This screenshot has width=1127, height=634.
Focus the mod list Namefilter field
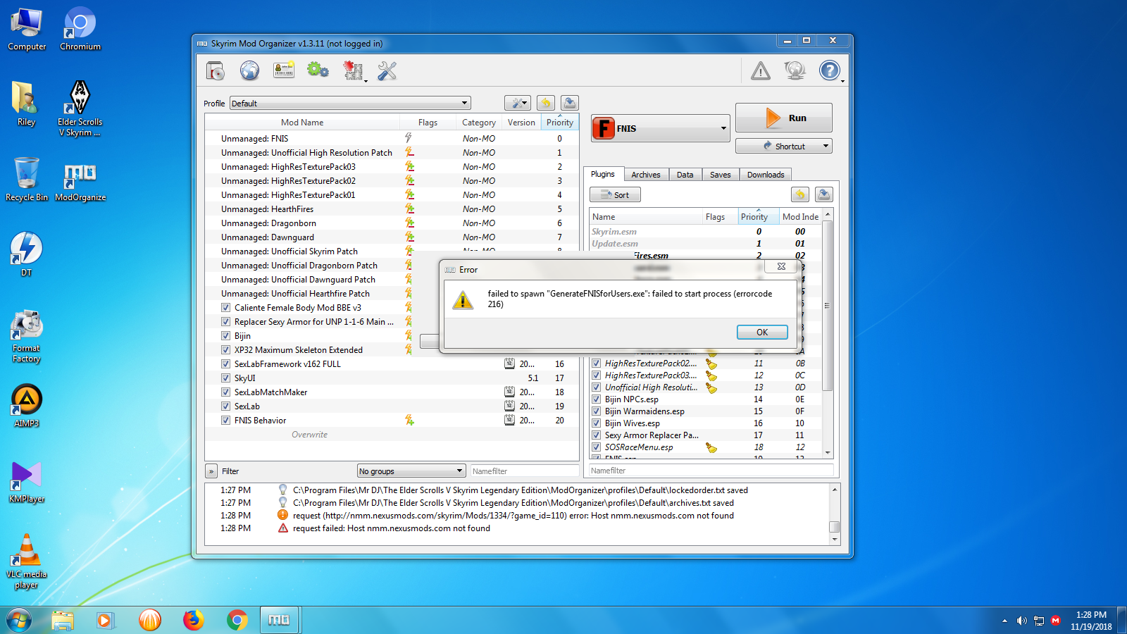[524, 471]
